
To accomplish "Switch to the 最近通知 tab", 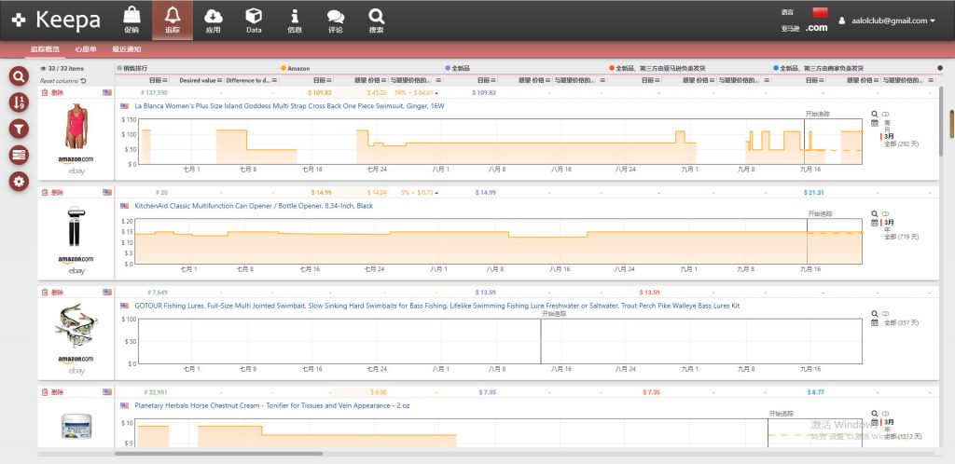I will 127,49.
